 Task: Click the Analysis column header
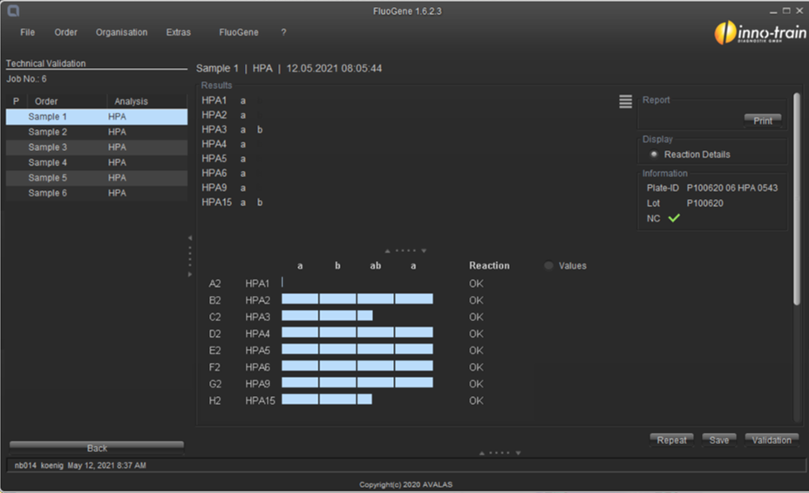(146, 101)
